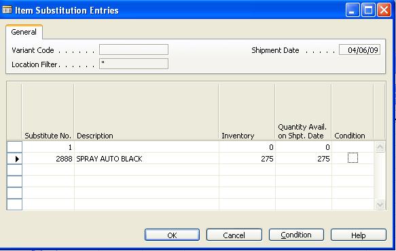
Task: Click the window icon in the title bar
Action: click(x=7, y=10)
